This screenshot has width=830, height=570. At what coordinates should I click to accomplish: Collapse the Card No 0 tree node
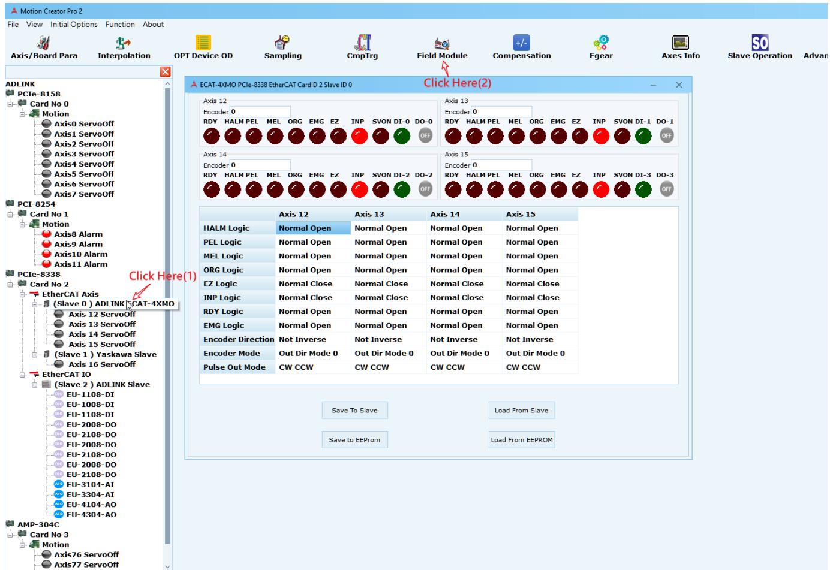tap(10, 104)
